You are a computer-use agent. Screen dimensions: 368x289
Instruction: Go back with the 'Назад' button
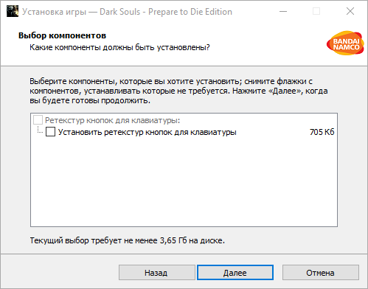[157, 273]
